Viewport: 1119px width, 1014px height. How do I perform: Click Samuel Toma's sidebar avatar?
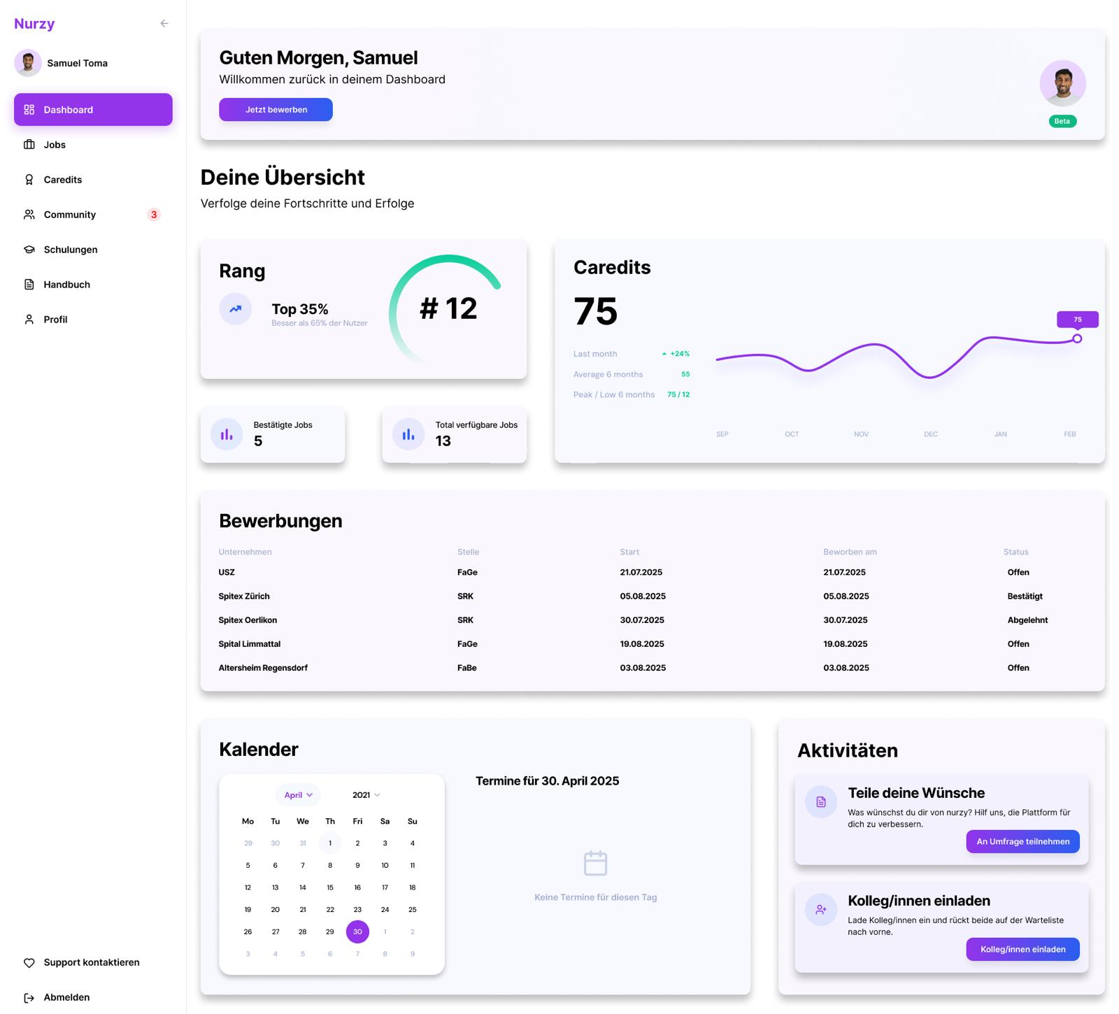pyautogui.click(x=28, y=63)
